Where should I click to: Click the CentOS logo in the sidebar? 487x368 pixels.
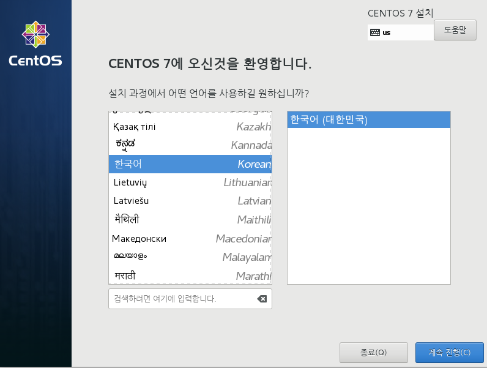pyautogui.click(x=35, y=43)
